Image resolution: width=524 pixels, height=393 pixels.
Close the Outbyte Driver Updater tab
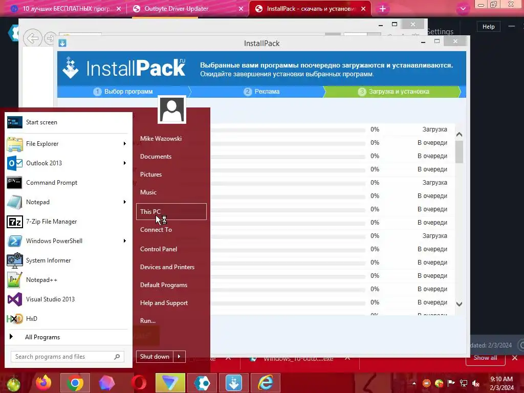coord(241,9)
